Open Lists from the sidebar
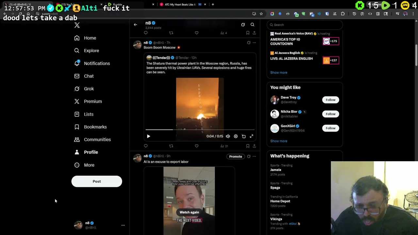This screenshot has width=418, height=235. click(x=84, y=114)
